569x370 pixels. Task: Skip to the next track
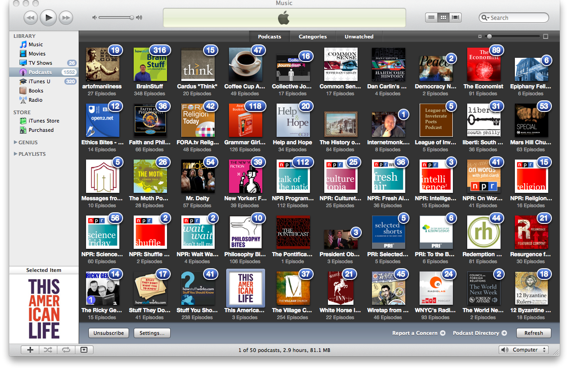pyautogui.click(x=66, y=18)
